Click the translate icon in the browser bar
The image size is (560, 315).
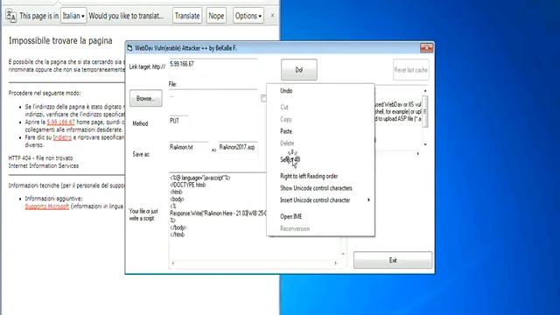click(11, 16)
